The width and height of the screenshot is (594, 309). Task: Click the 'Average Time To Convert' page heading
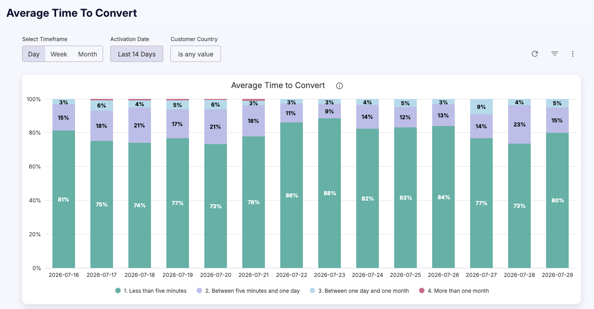pos(72,13)
